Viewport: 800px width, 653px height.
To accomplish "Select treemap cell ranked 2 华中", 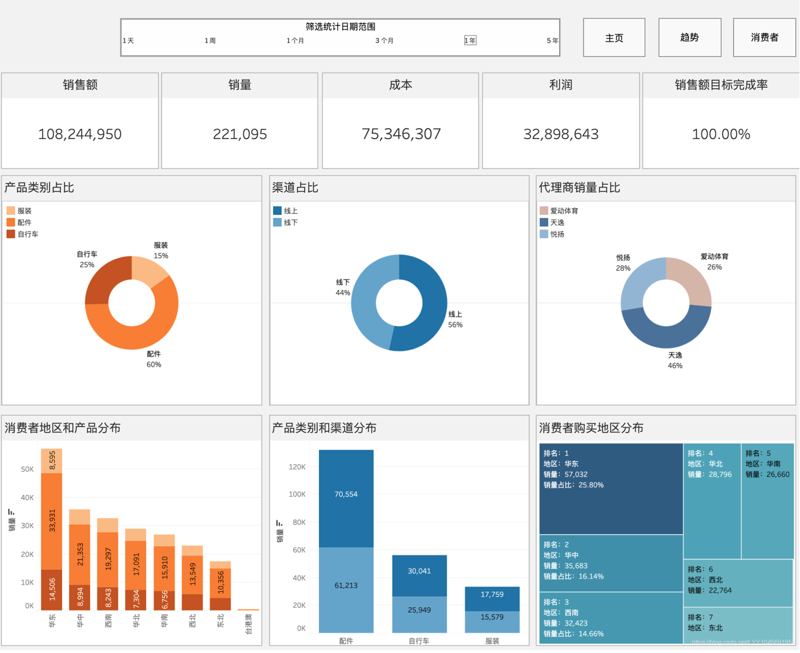I will [x=611, y=563].
